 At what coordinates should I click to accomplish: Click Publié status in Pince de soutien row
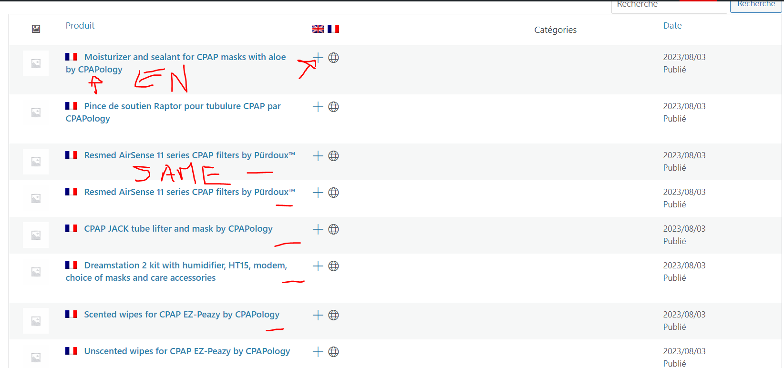coord(674,119)
